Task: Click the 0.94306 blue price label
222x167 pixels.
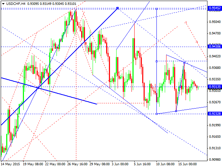Action: tap(215, 46)
